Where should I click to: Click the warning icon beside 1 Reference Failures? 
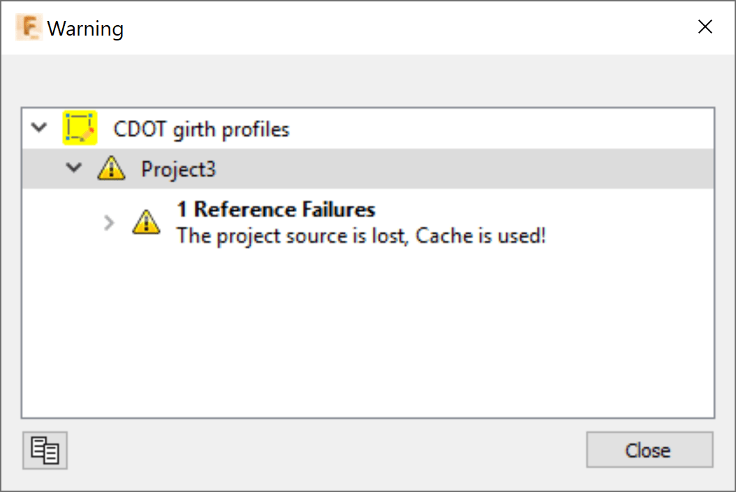coord(145,223)
